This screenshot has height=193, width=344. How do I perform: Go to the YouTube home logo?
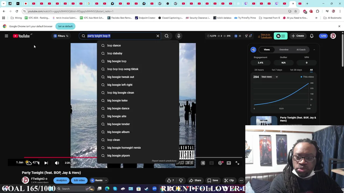pos(21,36)
